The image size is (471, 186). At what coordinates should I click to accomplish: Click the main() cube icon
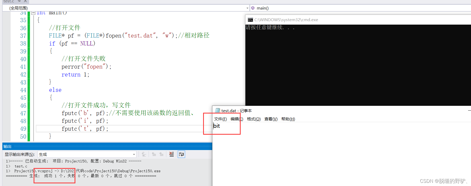[253, 8]
